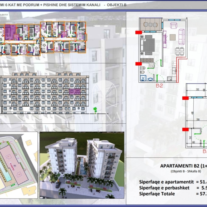Click the 406 dimension label on lower plan
Screen dimensions: 207x207
192,113
